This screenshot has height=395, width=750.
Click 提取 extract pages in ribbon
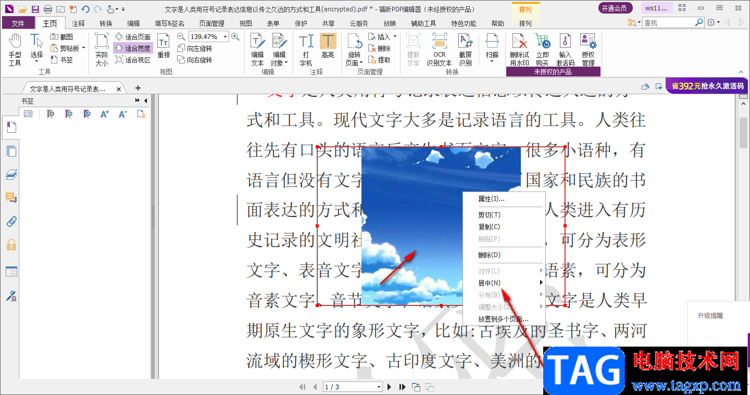point(379,60)
